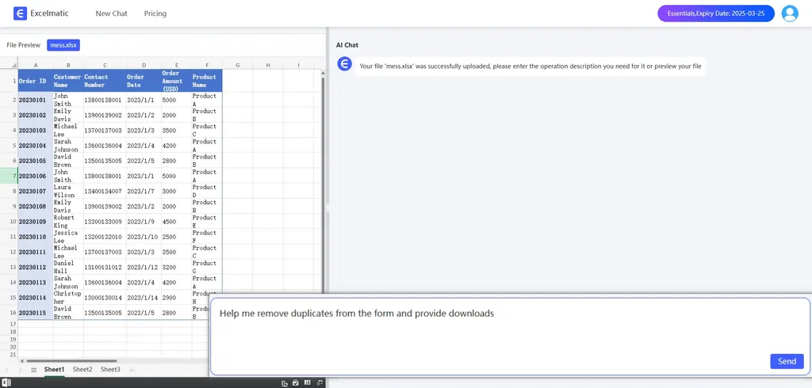Go to the Pricing page
Image resolution: width=812 pixels, height=388 pixels.
pos(155,13)
